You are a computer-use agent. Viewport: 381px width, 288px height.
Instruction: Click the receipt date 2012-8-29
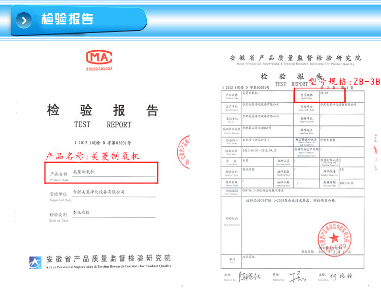(347, 183)
